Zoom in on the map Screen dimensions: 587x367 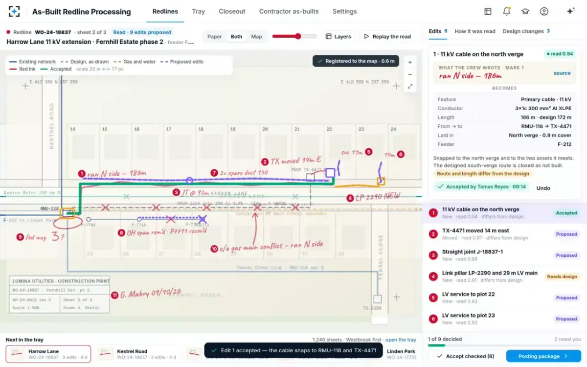(x=410, y=63)
